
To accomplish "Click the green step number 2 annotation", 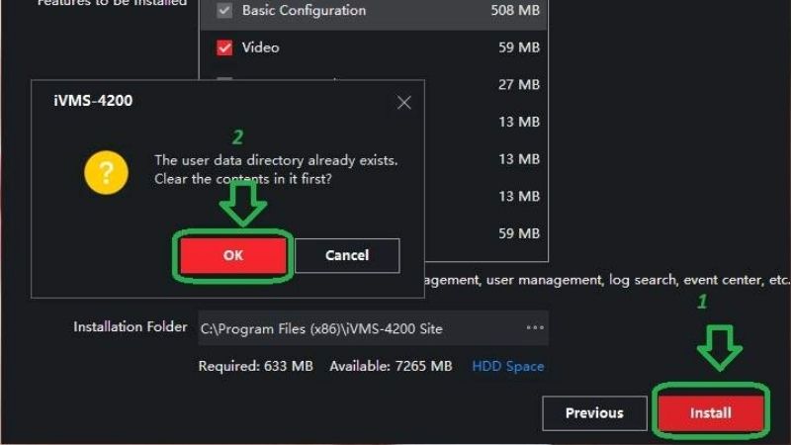I will click(237, 137).
